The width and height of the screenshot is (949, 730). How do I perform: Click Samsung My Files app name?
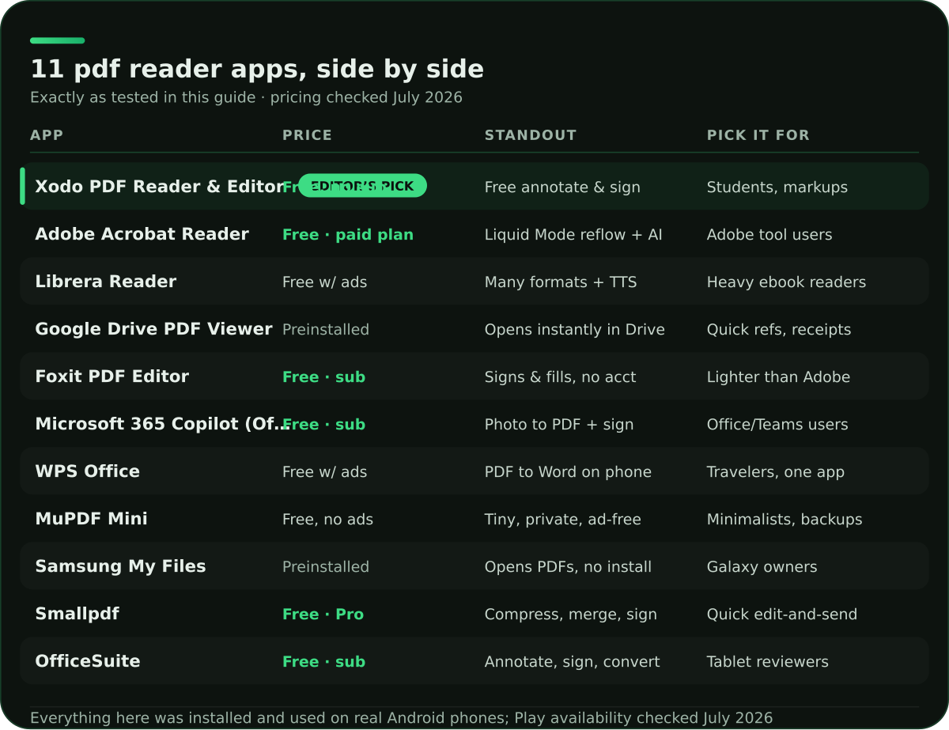[121, 566]
